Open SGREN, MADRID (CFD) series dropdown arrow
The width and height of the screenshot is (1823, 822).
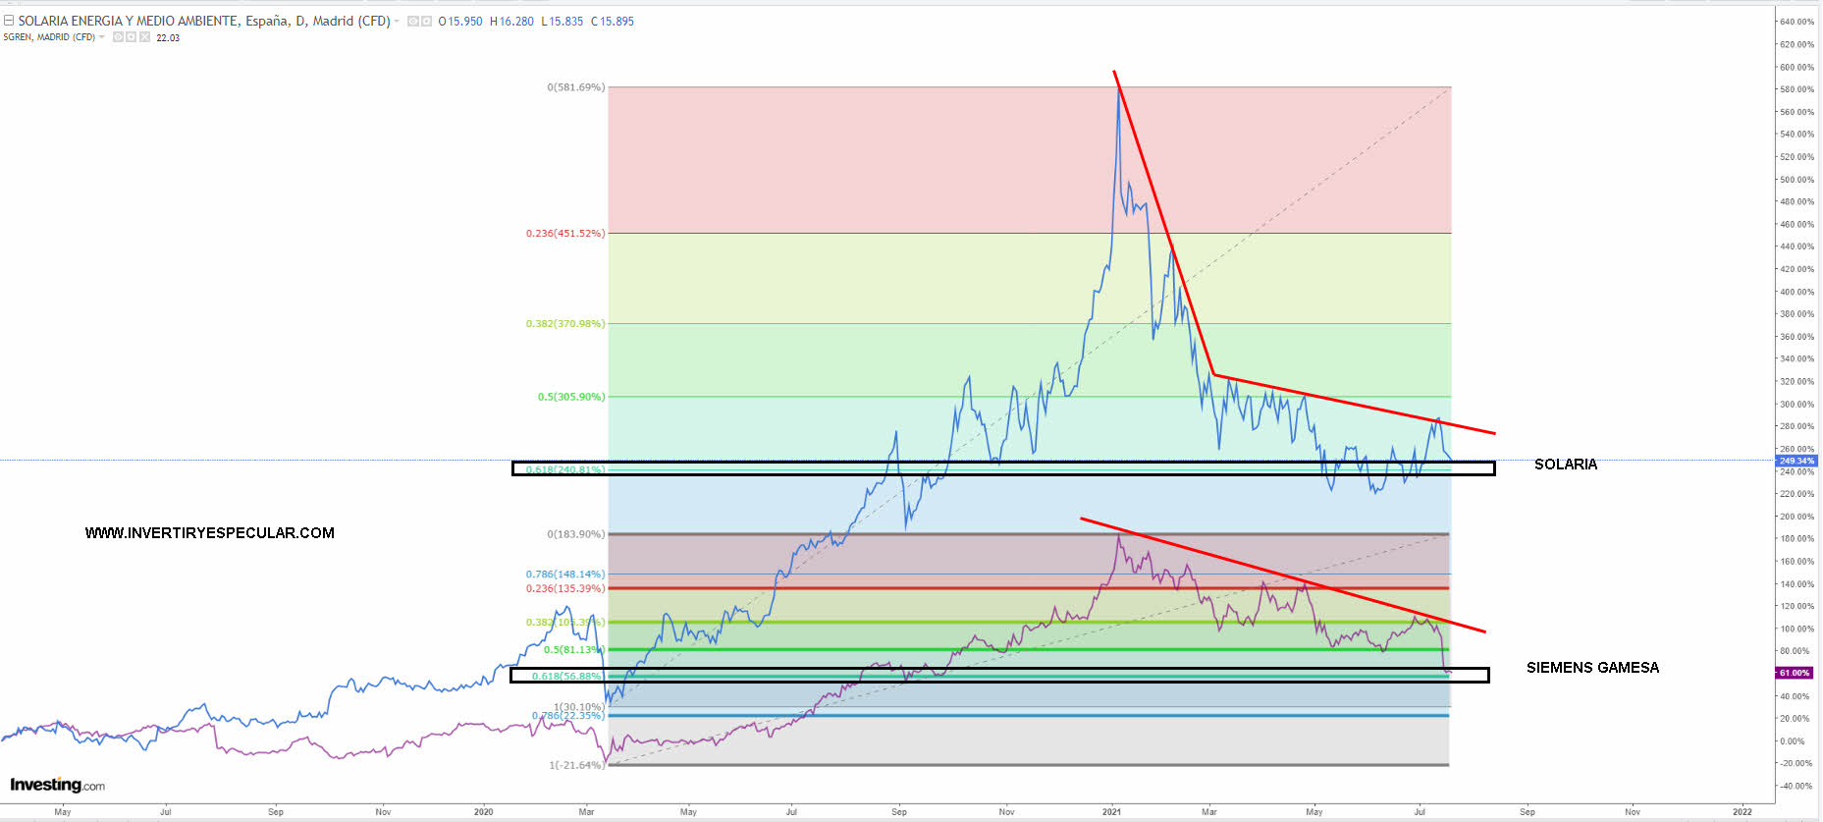pyautogui.click(x=102, y=37)
